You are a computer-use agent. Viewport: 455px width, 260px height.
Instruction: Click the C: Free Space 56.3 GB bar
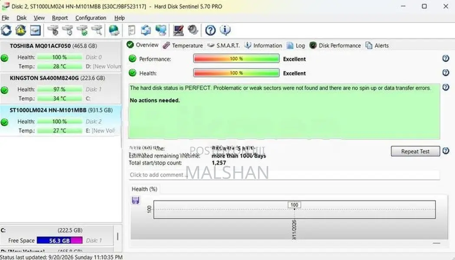[x=59, y=240]
